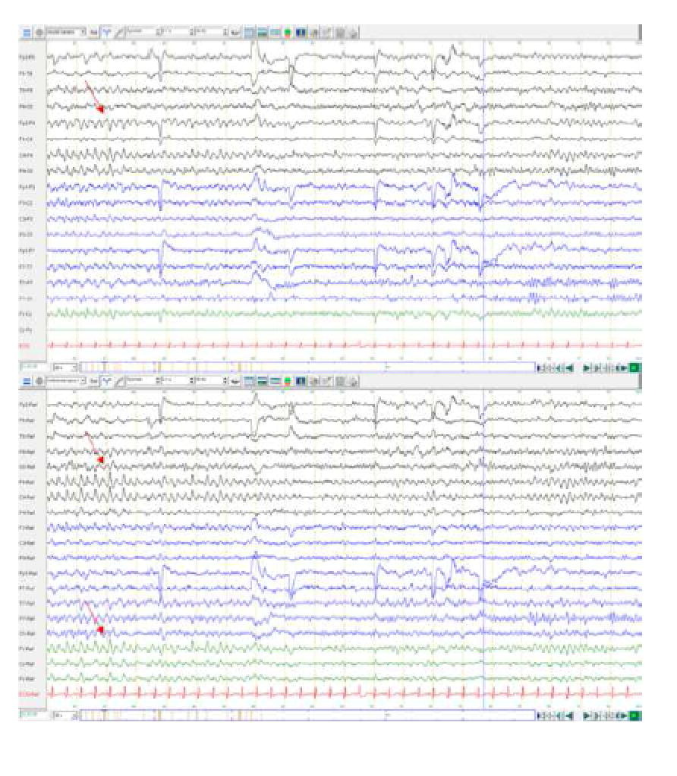Image resolution: width=677 pixels, height=776 pixels.
Task: Click the play forward arrow under upper EEG panel
Action: click(x=587, y=367)
